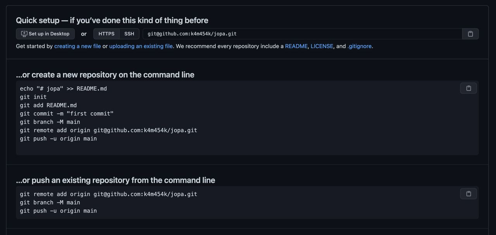Click the git add README.md line

[48, 105]
